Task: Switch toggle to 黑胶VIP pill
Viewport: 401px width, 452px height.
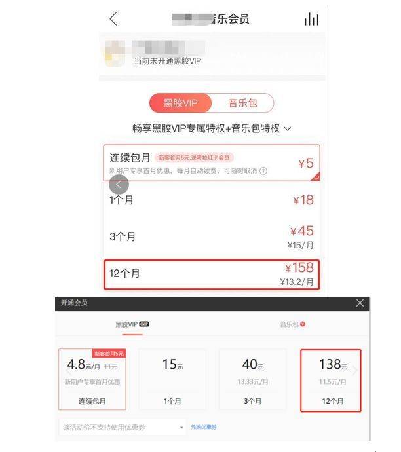Action: tap(180, 103)
